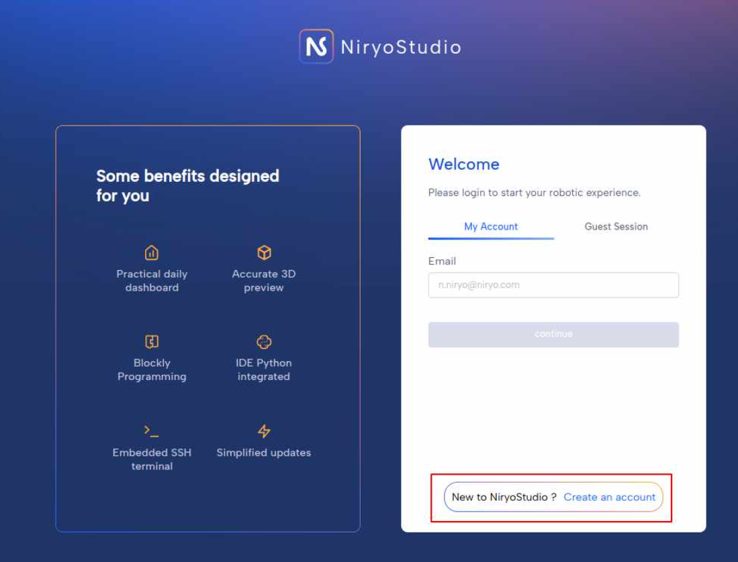Open the Guest Session tab
This screenshot has width=738, height=562.
click(x=616, y=227)
